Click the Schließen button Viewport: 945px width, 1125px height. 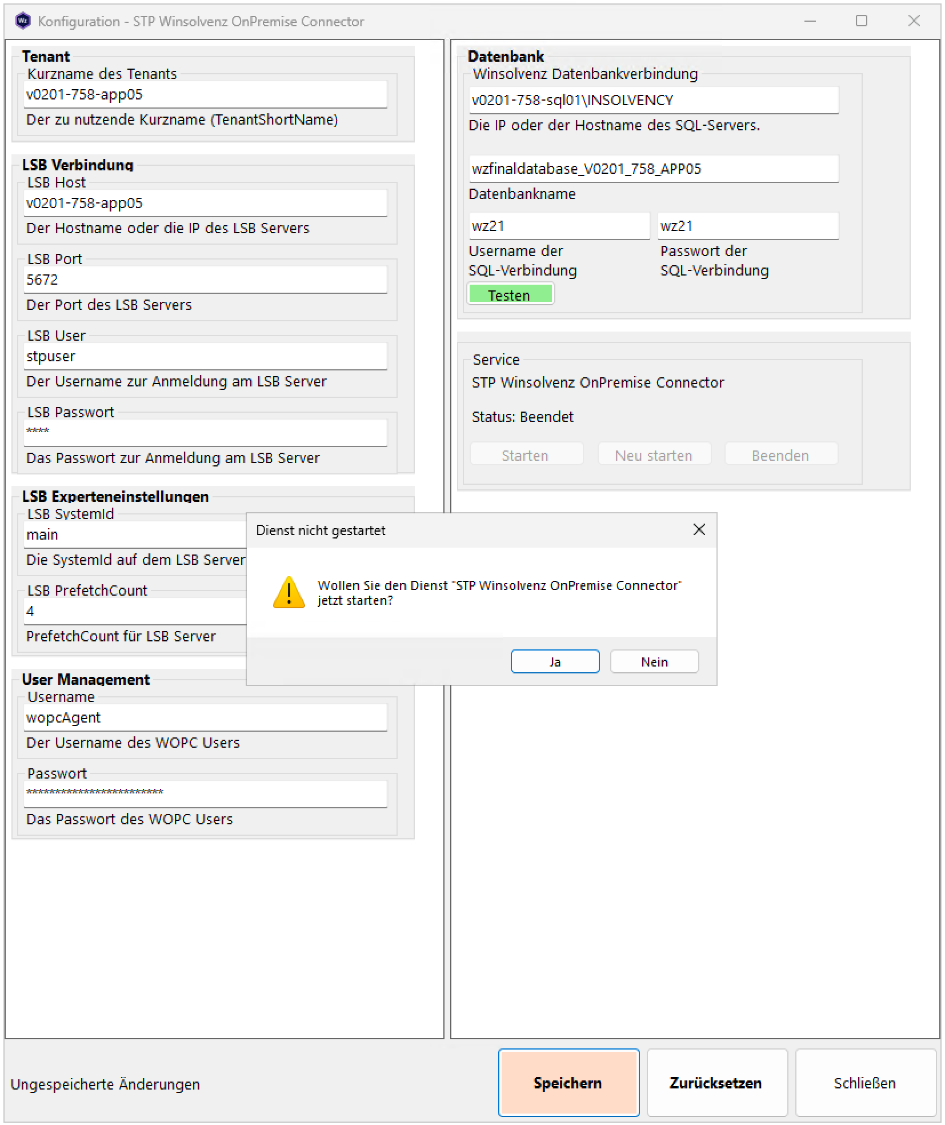[866, 1083]
